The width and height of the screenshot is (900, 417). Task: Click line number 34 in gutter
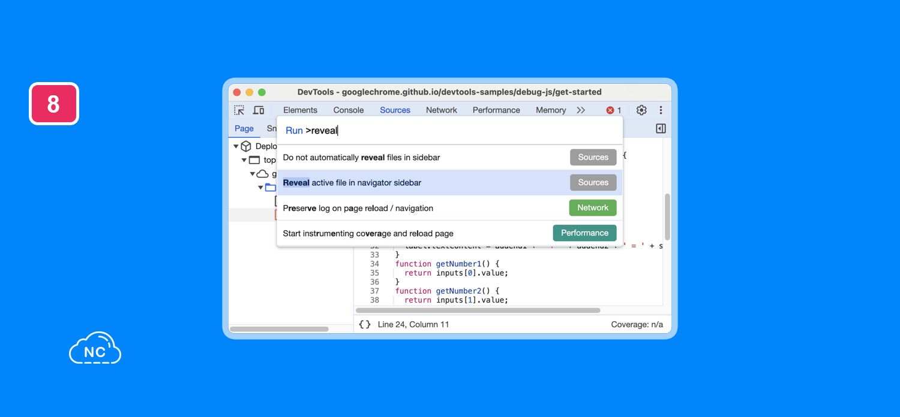coord(374,264)
